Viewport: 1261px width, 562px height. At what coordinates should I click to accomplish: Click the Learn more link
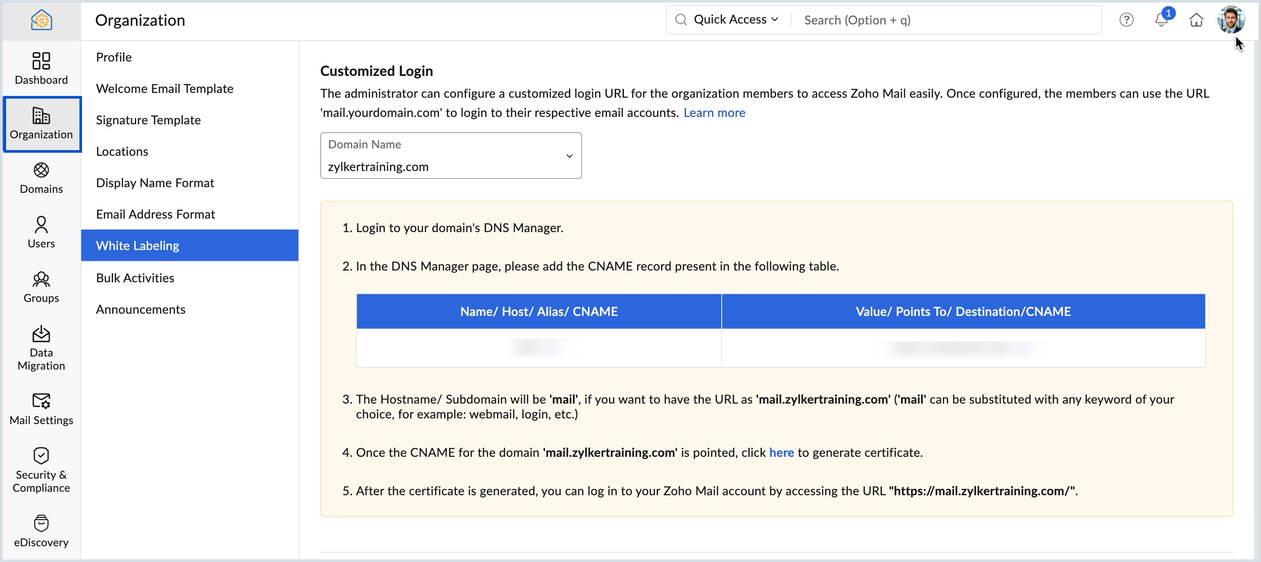pos(714,113)
